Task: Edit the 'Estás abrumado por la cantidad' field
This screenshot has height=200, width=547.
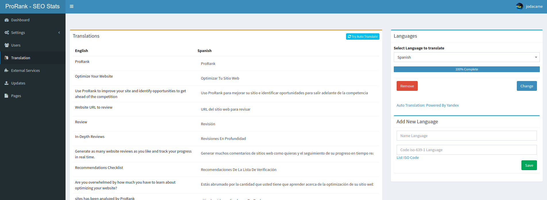Action: click(x=287, y=184)
